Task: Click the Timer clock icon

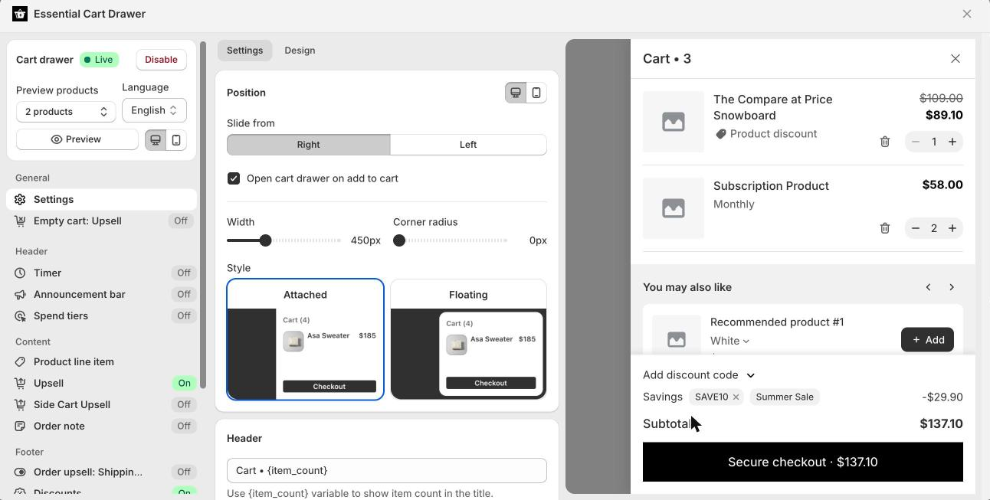Action: pos(20,273)
